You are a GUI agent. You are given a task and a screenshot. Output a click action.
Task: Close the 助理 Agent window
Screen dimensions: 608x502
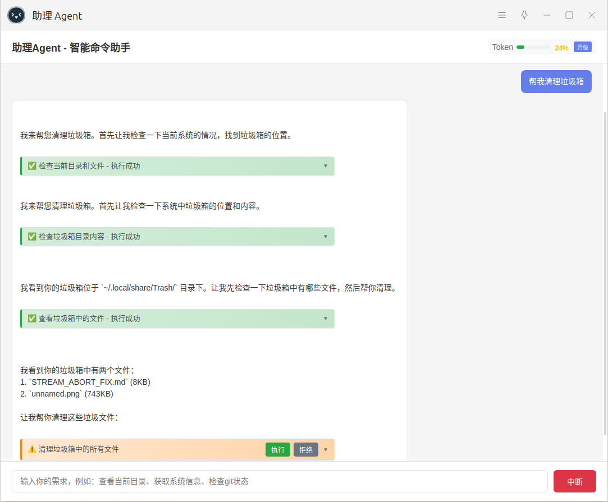coord(592,15)
